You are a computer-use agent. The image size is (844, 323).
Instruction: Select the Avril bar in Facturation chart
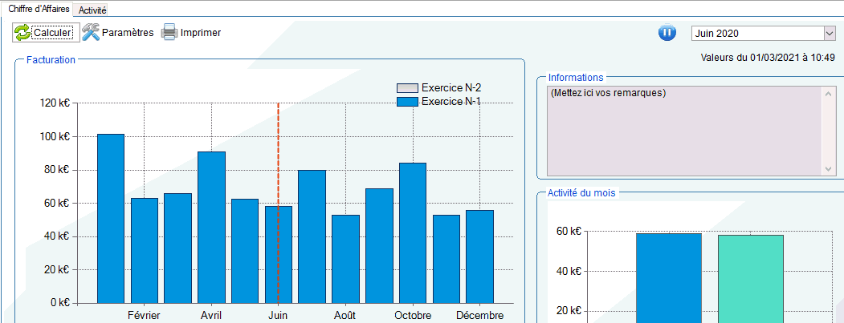pyautogui.click(x=211, y=228)
